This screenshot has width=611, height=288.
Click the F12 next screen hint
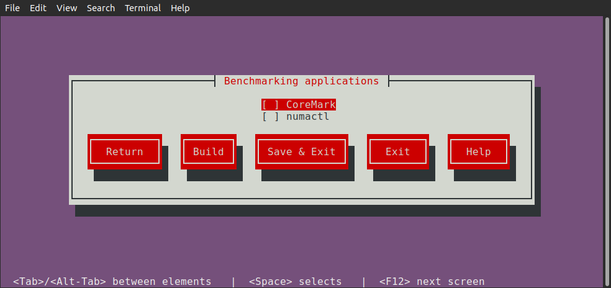tap(432, 281)
